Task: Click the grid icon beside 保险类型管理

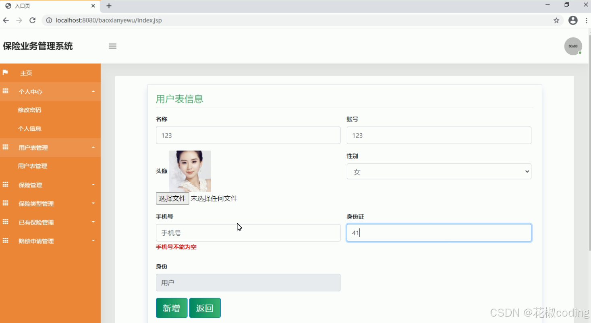Action: (x=6, y=204)
